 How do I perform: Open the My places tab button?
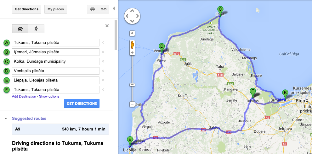(56, 9)
